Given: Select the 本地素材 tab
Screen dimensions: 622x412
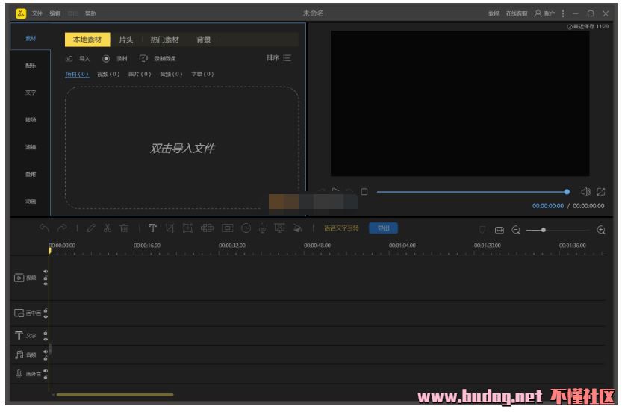Looking at the screenshot, I should tap(87, 40).
